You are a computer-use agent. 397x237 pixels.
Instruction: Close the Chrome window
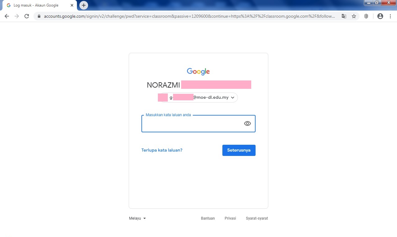[x=388, y=2]
